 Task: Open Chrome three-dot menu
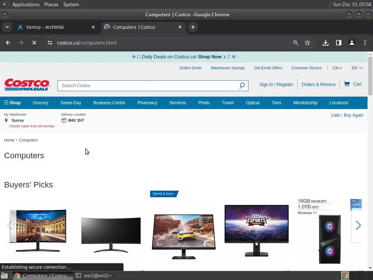365,43
